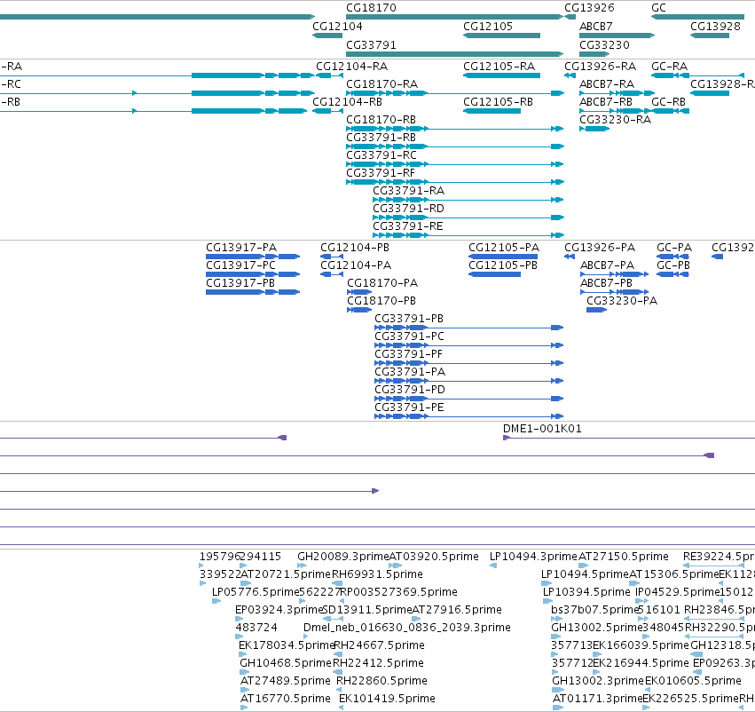This screenshot has height=712, width=755.
Task: Click the CG12104-RB transcript label
Action: coord(347,102)
